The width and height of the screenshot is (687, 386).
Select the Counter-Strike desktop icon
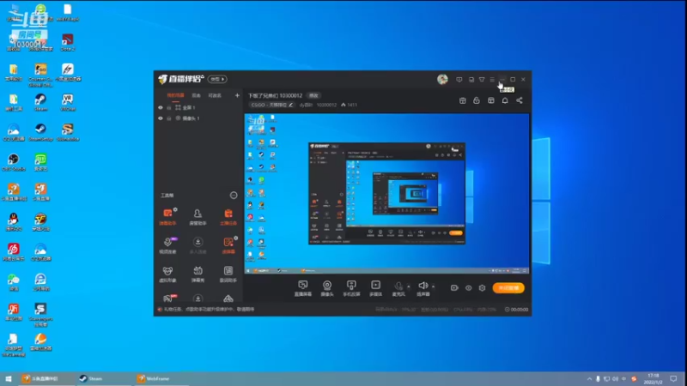point(40,75)
